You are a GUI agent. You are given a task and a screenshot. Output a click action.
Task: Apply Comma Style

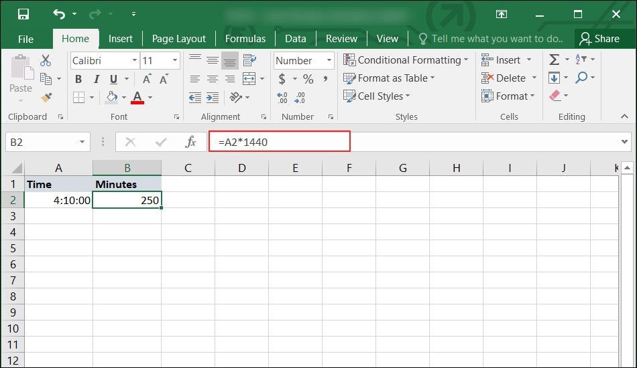(x=325, y=79)
